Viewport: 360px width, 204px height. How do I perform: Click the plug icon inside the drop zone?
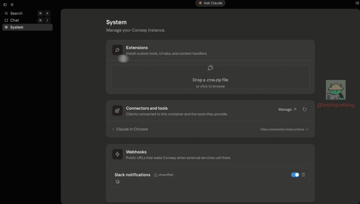[x=210, y=68]
